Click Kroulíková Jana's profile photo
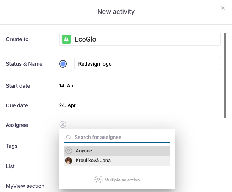Image resolution: width=232 pixels, height=192 pixels. click(x=69, y=161)
